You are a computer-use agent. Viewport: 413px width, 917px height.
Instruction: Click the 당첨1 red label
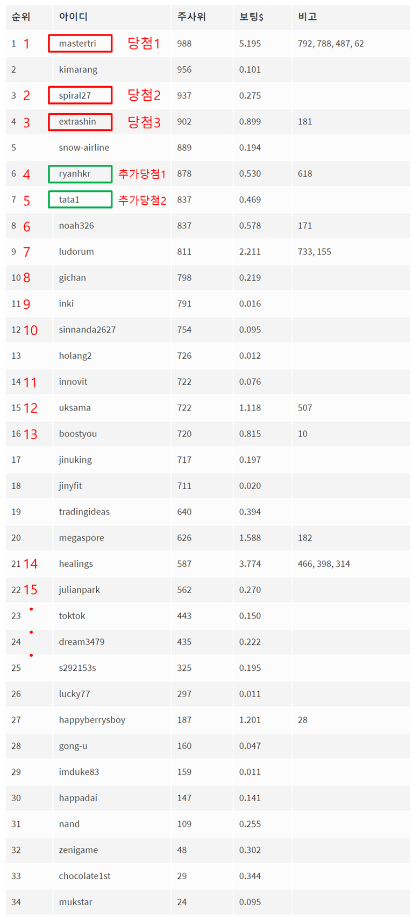(x=144, y=44)
